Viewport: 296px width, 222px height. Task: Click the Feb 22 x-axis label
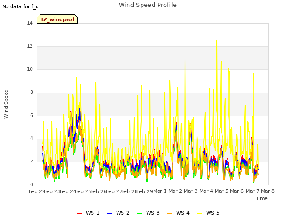click(x=37, y=191)
